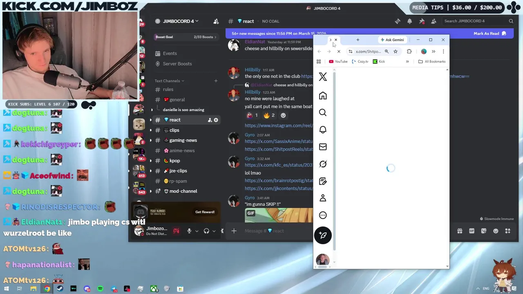Open X search (magnifier) in sidebar

click(323, 113)
